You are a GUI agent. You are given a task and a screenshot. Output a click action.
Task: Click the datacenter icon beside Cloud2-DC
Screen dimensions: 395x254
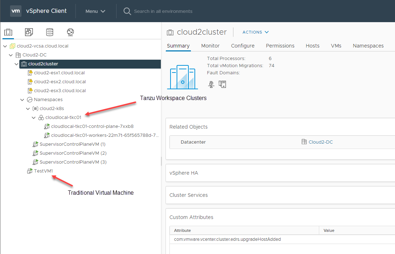[18, 55]
